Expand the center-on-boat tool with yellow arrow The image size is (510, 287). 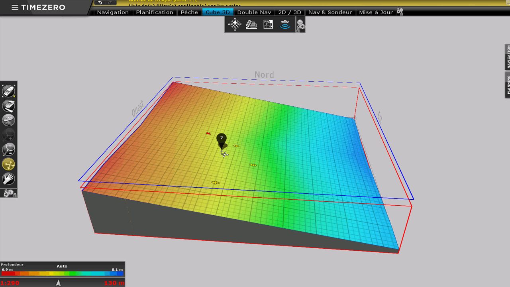[9, 91]
